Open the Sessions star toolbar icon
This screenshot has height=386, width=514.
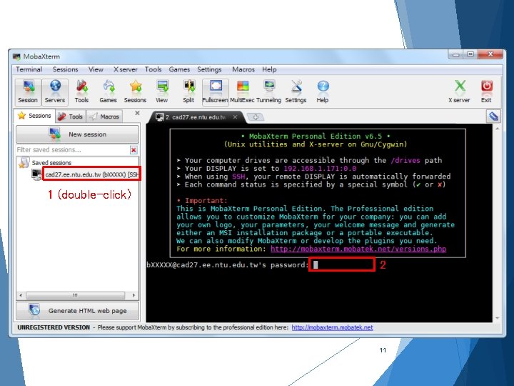(135, 92)
